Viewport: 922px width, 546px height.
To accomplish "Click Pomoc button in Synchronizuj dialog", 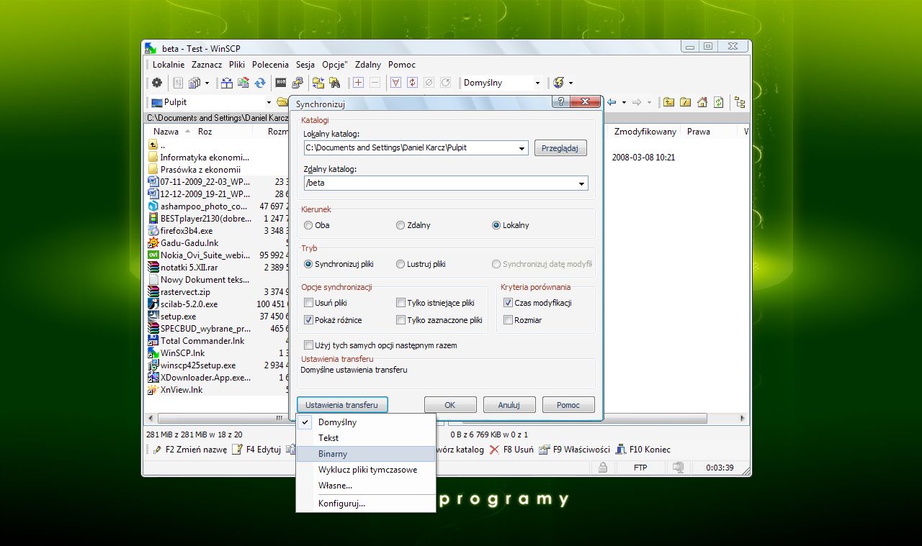I will 568,405.
